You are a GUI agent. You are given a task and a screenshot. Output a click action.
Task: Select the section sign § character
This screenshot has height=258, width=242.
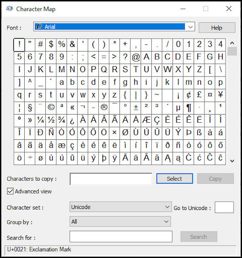coord(30,107)
